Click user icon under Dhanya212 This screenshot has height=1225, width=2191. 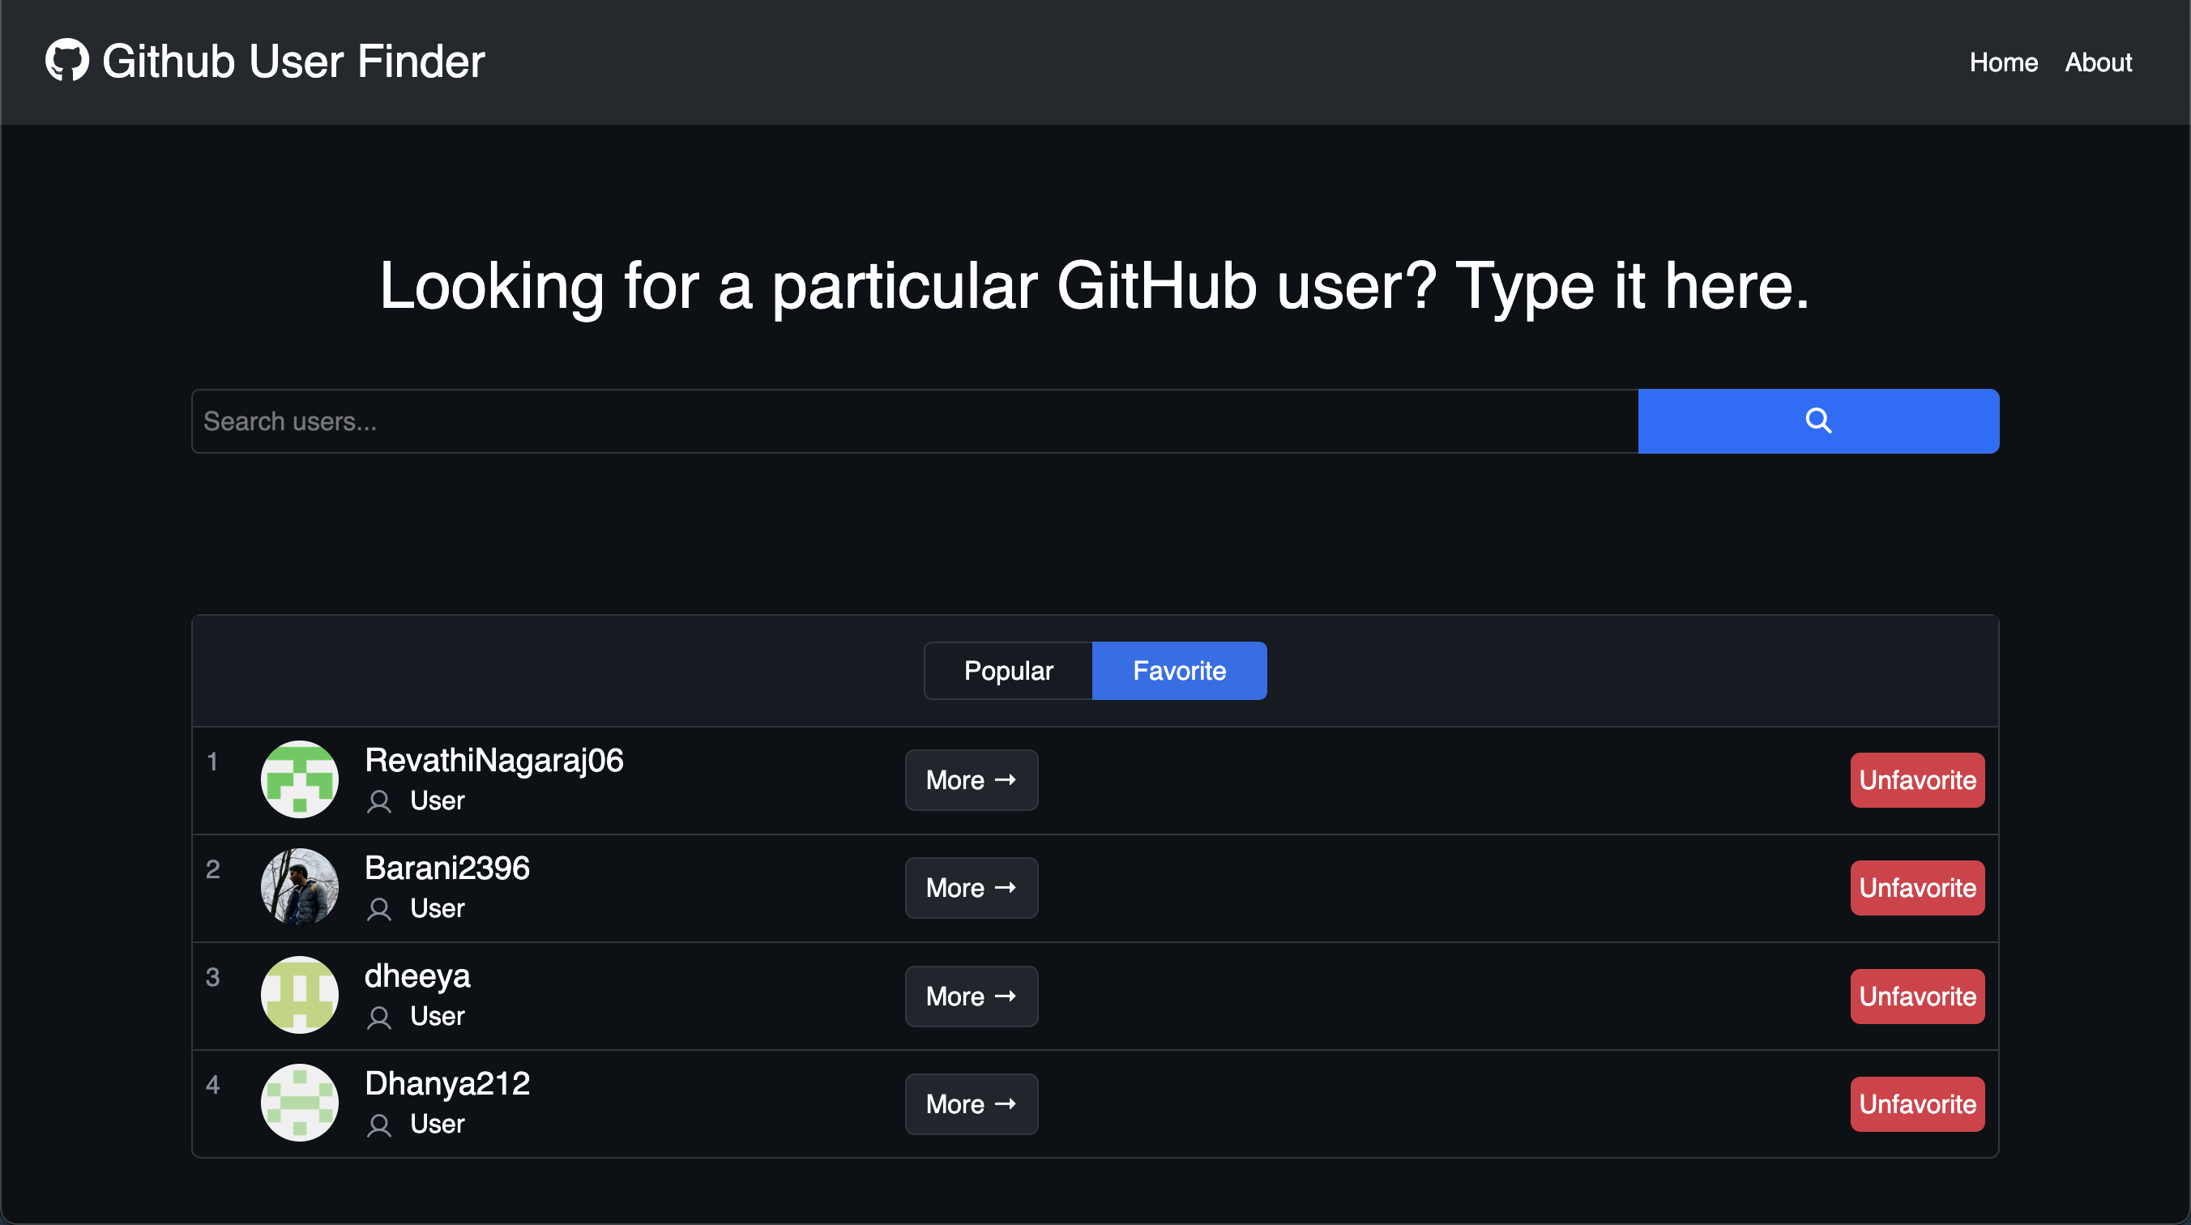pyautogui.click(x=379, y=1125)
